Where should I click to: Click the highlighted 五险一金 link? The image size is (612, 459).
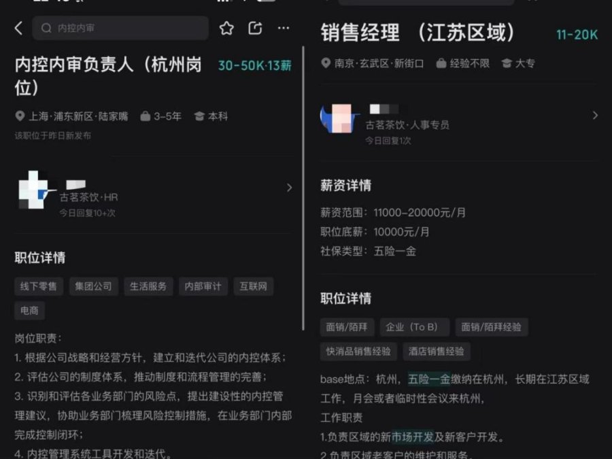(x=429, y=379)
